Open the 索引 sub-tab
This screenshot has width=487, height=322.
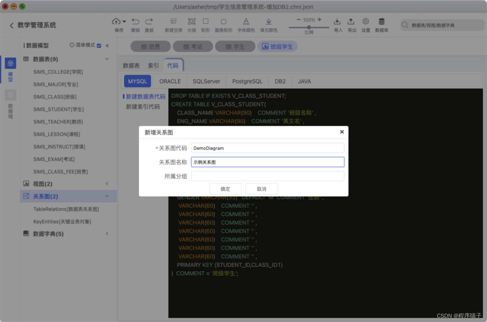[x=153, y=65]
